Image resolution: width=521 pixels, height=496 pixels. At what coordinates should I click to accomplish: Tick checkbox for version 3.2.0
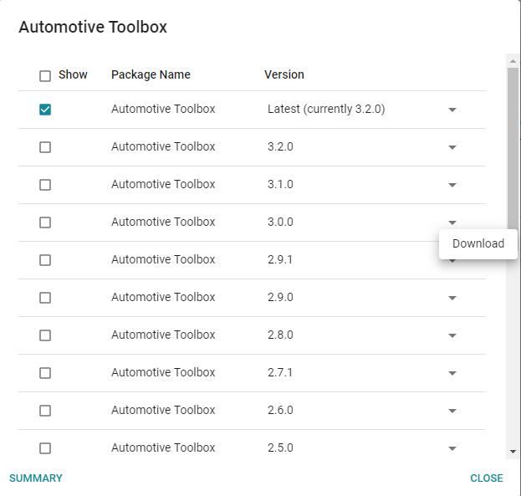45,147
